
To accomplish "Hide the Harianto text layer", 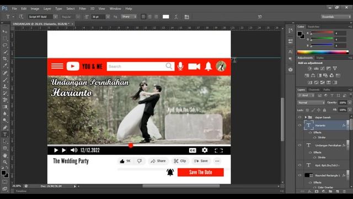I will [299, 125].
